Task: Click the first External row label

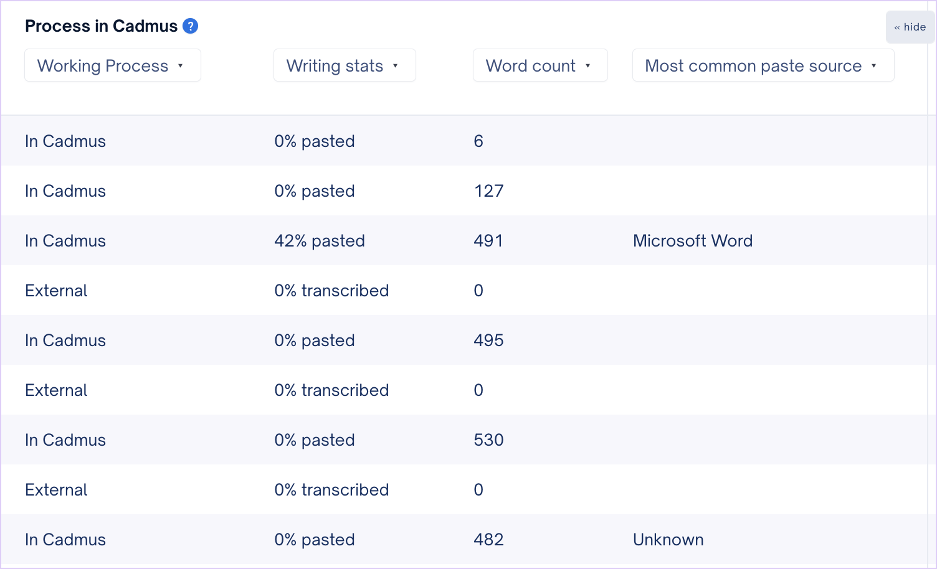Action: 56,291
